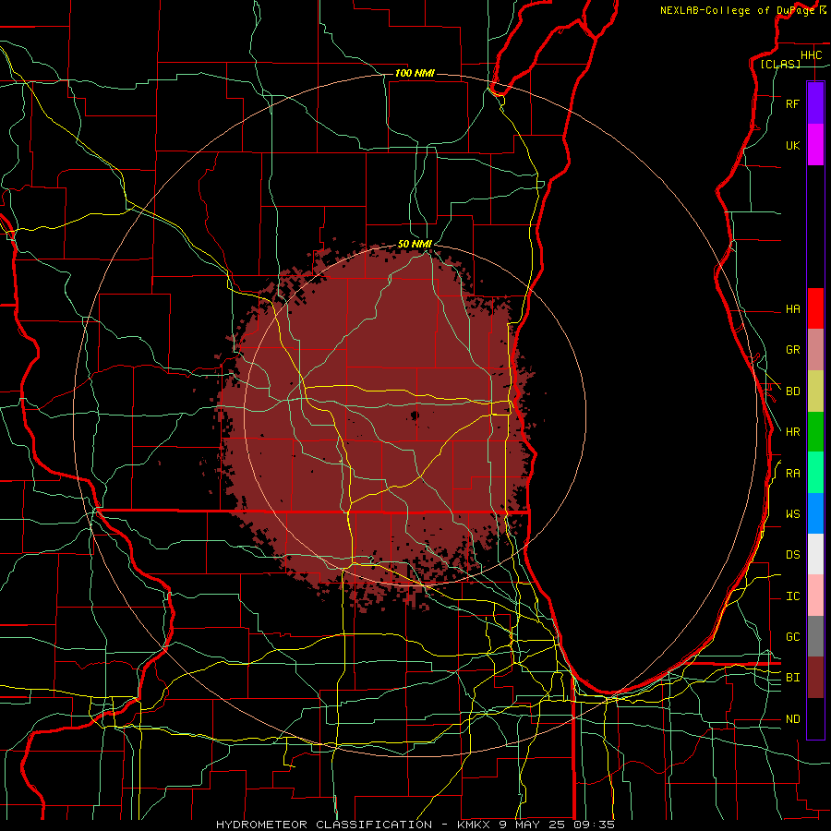Click the HR legend label
This screenshot has width=831, height=831.
pyautogui.click(x=792, y=432)
